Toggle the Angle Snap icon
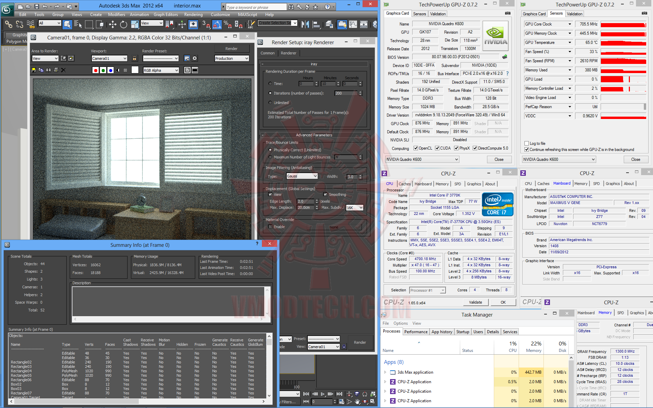 [x=217, y=24]
